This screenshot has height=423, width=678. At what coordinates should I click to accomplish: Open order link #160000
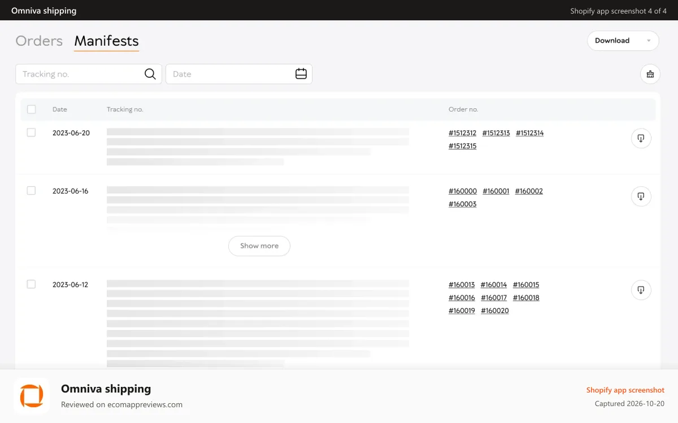pos(463,191)
